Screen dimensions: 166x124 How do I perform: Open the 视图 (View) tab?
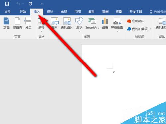(x=119, y=12)
